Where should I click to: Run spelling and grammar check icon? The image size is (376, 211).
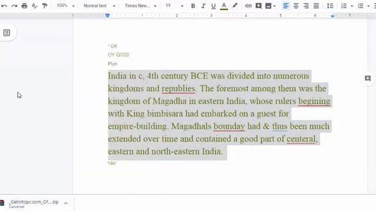click(35, 6)
